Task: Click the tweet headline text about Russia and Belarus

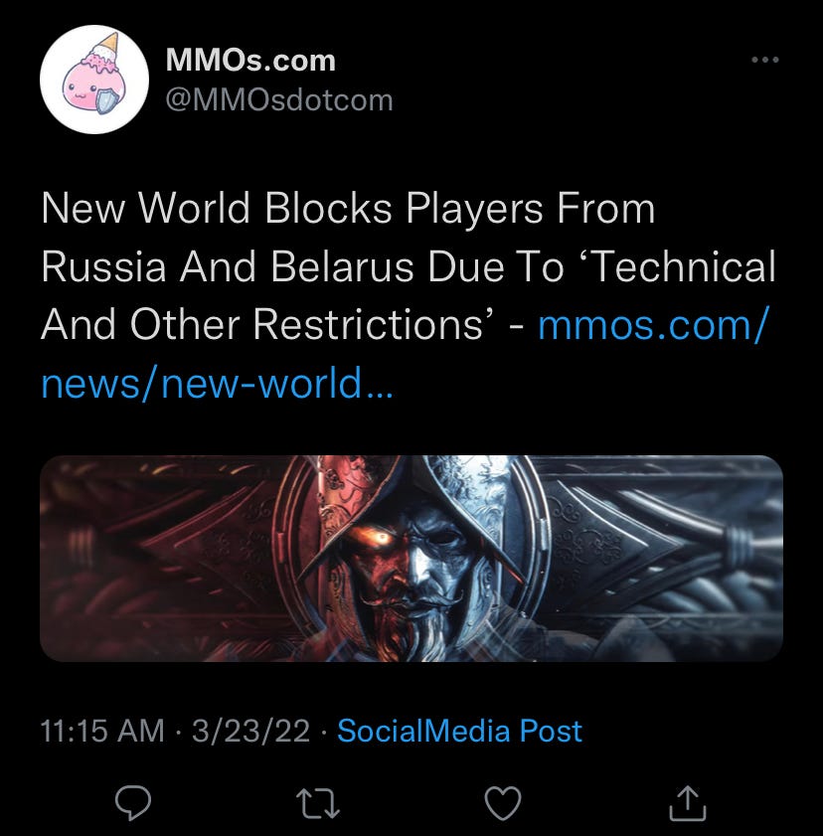Action: [x=409, y=266]
